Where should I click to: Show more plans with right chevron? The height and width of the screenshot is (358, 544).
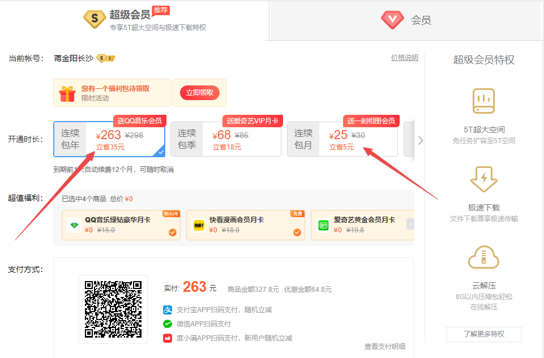click(421, 140)
